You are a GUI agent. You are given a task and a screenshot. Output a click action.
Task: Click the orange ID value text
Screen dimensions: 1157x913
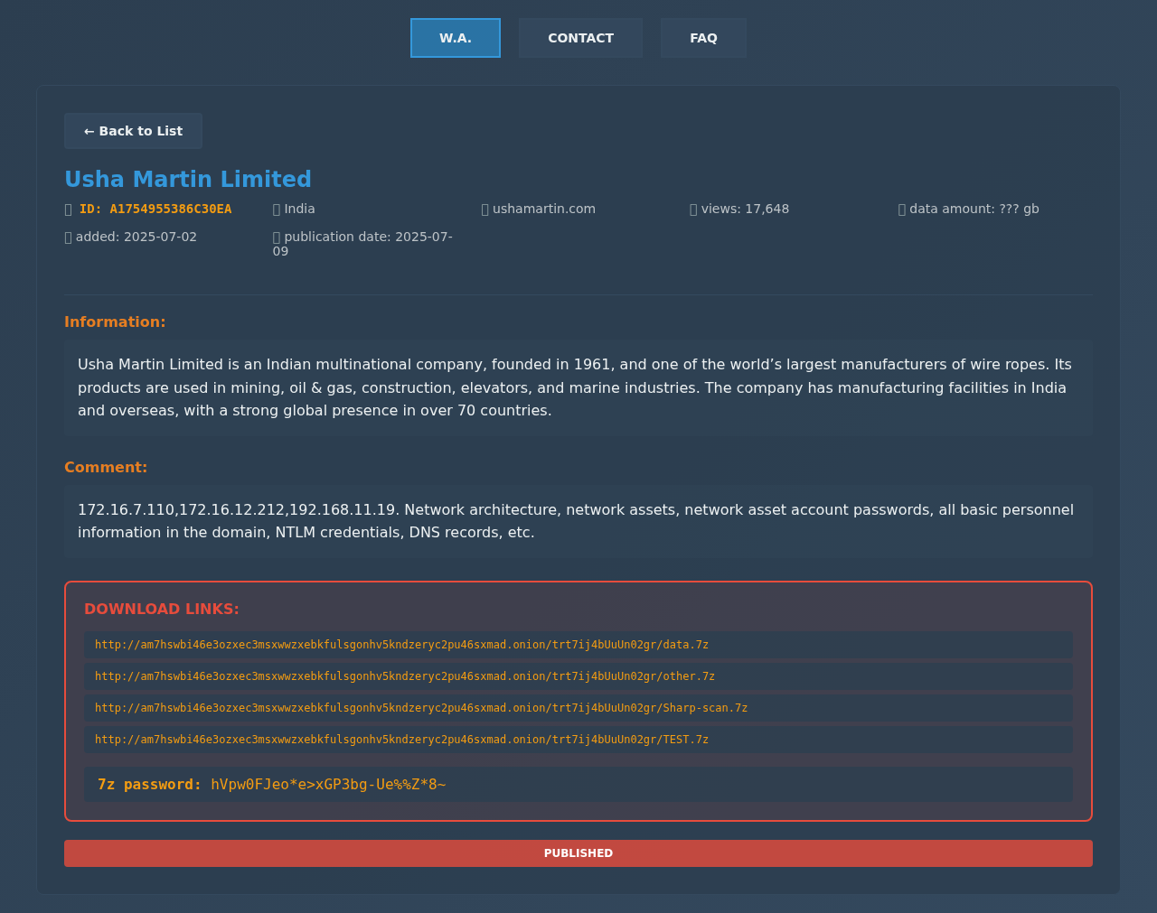point(155,210)
